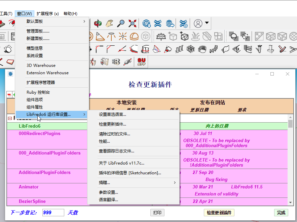The height and width of the screenshot is (222, 297).
Task: Expand the 默认面板 submenu
Action: tap(52, 21)
